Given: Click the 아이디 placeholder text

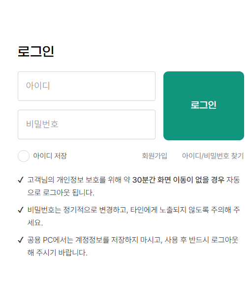Looking at the screenshot, I should [x=38, y=86].
